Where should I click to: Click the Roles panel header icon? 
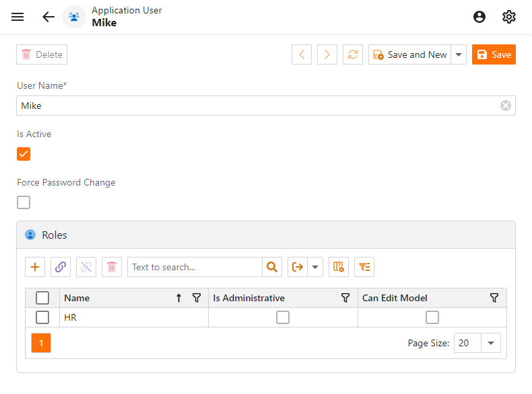(30, 235)
